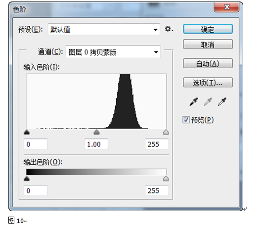Open the 预设 preset dropdown

tap(104, 29)
